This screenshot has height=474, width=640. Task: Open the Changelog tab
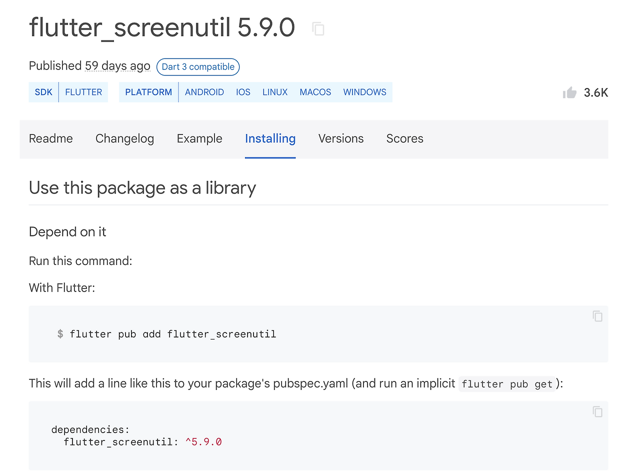(124, 138)
